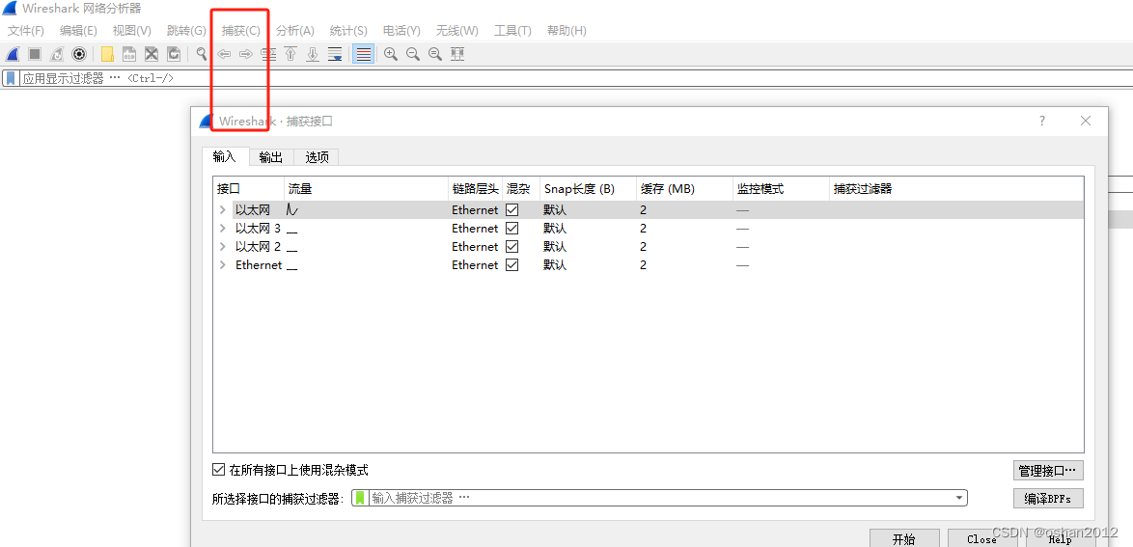Reset text to normal size icon
This screenshot has width=1133, height=547.
435,54
